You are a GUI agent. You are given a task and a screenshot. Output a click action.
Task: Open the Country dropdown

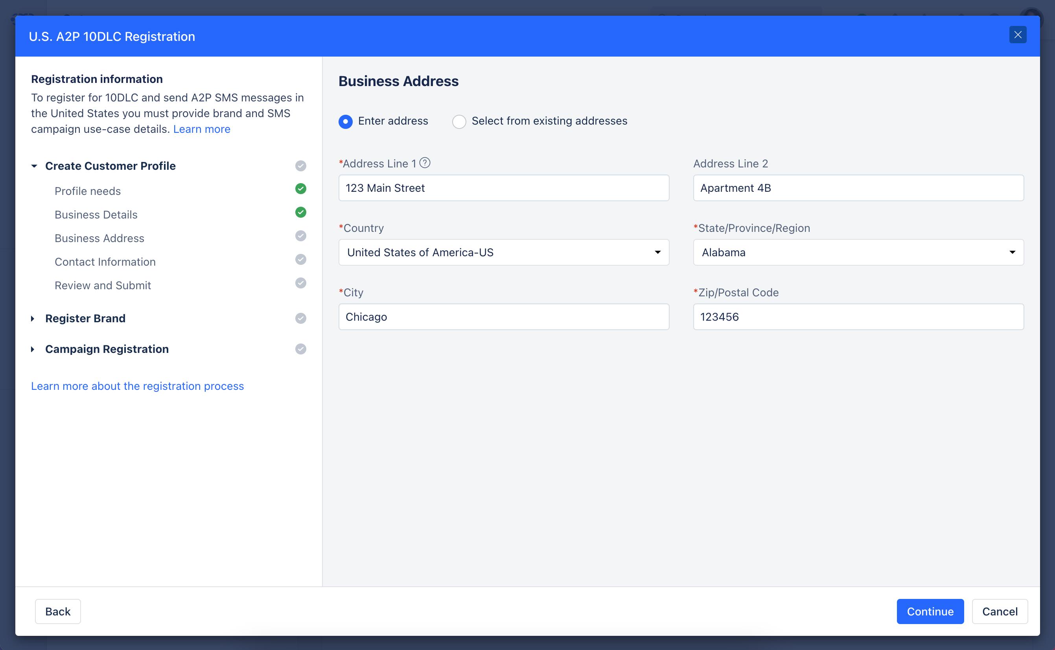pyautogui.click(x=503, y=252)
